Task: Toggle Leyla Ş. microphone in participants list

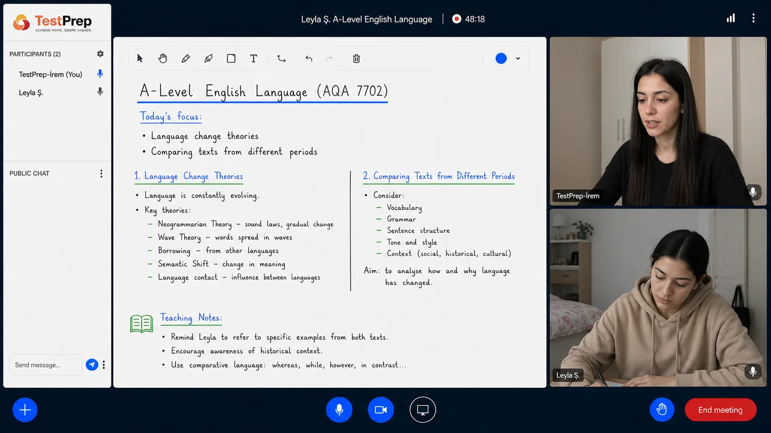Action: click(100, 92)
